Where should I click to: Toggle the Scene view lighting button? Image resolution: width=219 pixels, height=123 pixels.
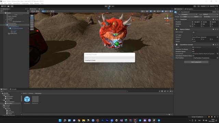point(151,11)
